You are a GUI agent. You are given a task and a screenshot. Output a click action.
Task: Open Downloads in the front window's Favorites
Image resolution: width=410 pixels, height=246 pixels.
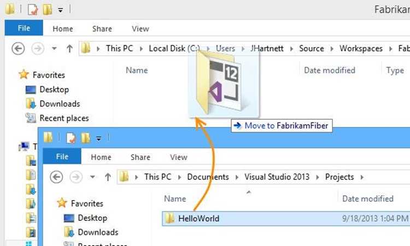tap(98, 232)
